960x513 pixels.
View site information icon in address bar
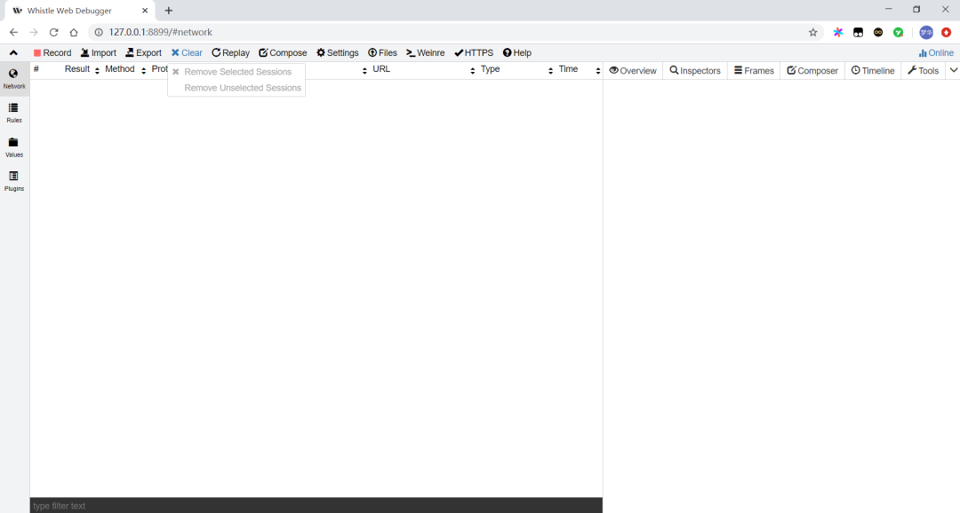click(x=98, y=33)
